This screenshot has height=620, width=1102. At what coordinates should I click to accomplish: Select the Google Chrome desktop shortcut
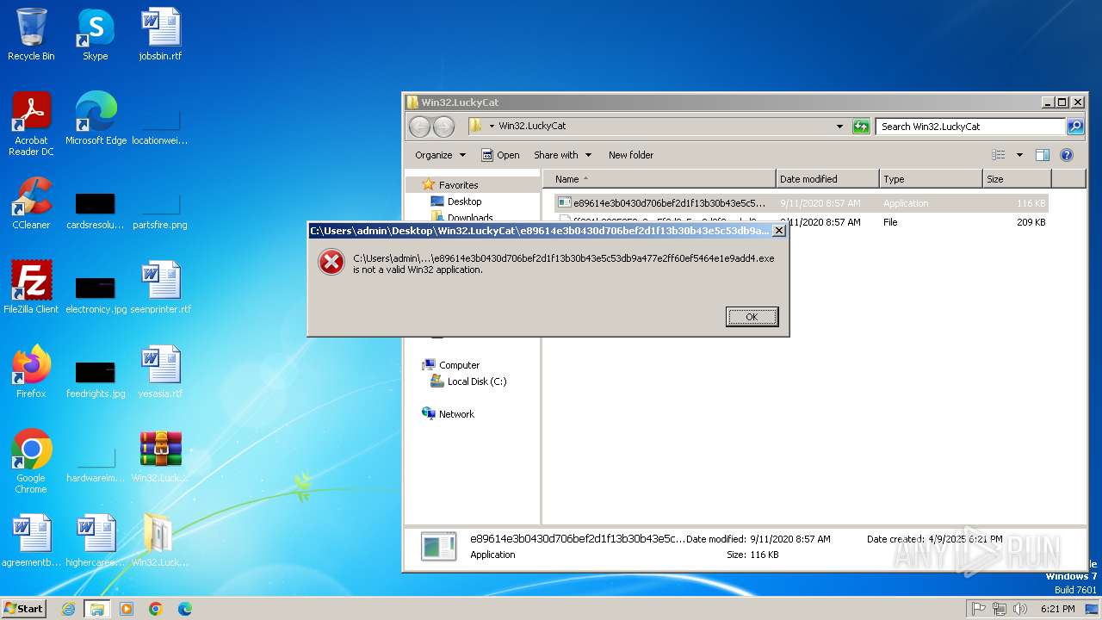pyautogui.click(x=31, y=462)
